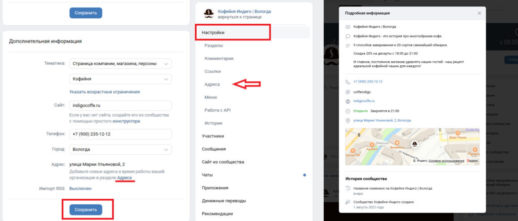Click История сообщества heading
This screenshot has width=518, height=221.
(366, 179)
